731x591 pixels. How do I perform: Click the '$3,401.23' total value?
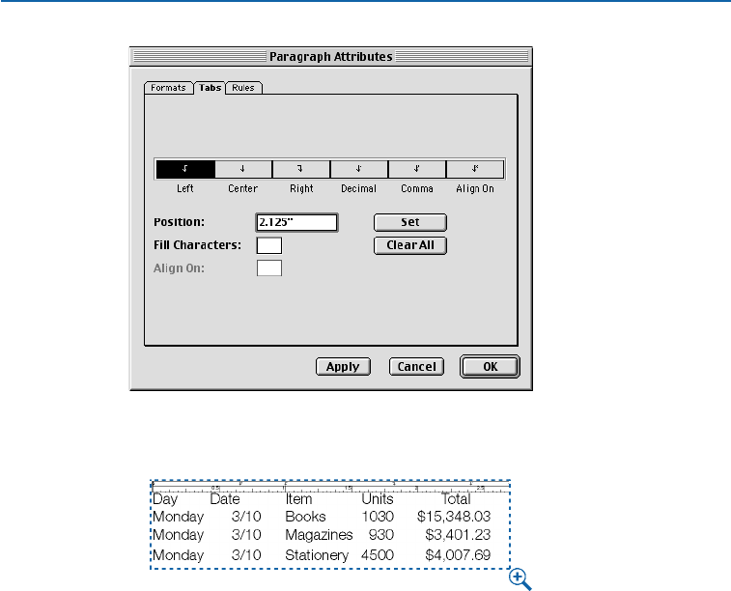tap(458, 535)
